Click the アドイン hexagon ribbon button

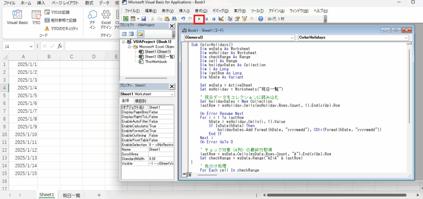(93, 19)
